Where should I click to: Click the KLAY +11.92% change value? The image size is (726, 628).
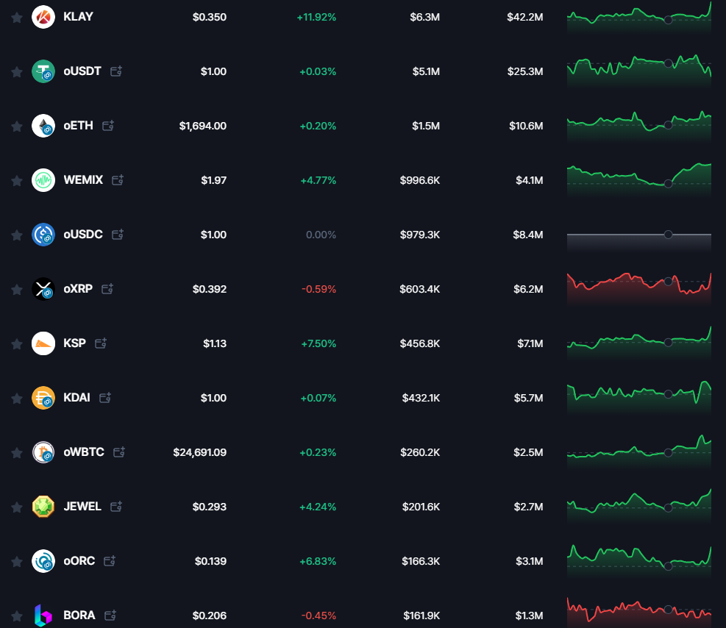(316, 17)
